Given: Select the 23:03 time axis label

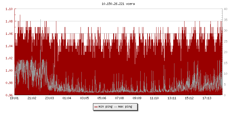Looking at the screenshot, I should coord(49,98).
